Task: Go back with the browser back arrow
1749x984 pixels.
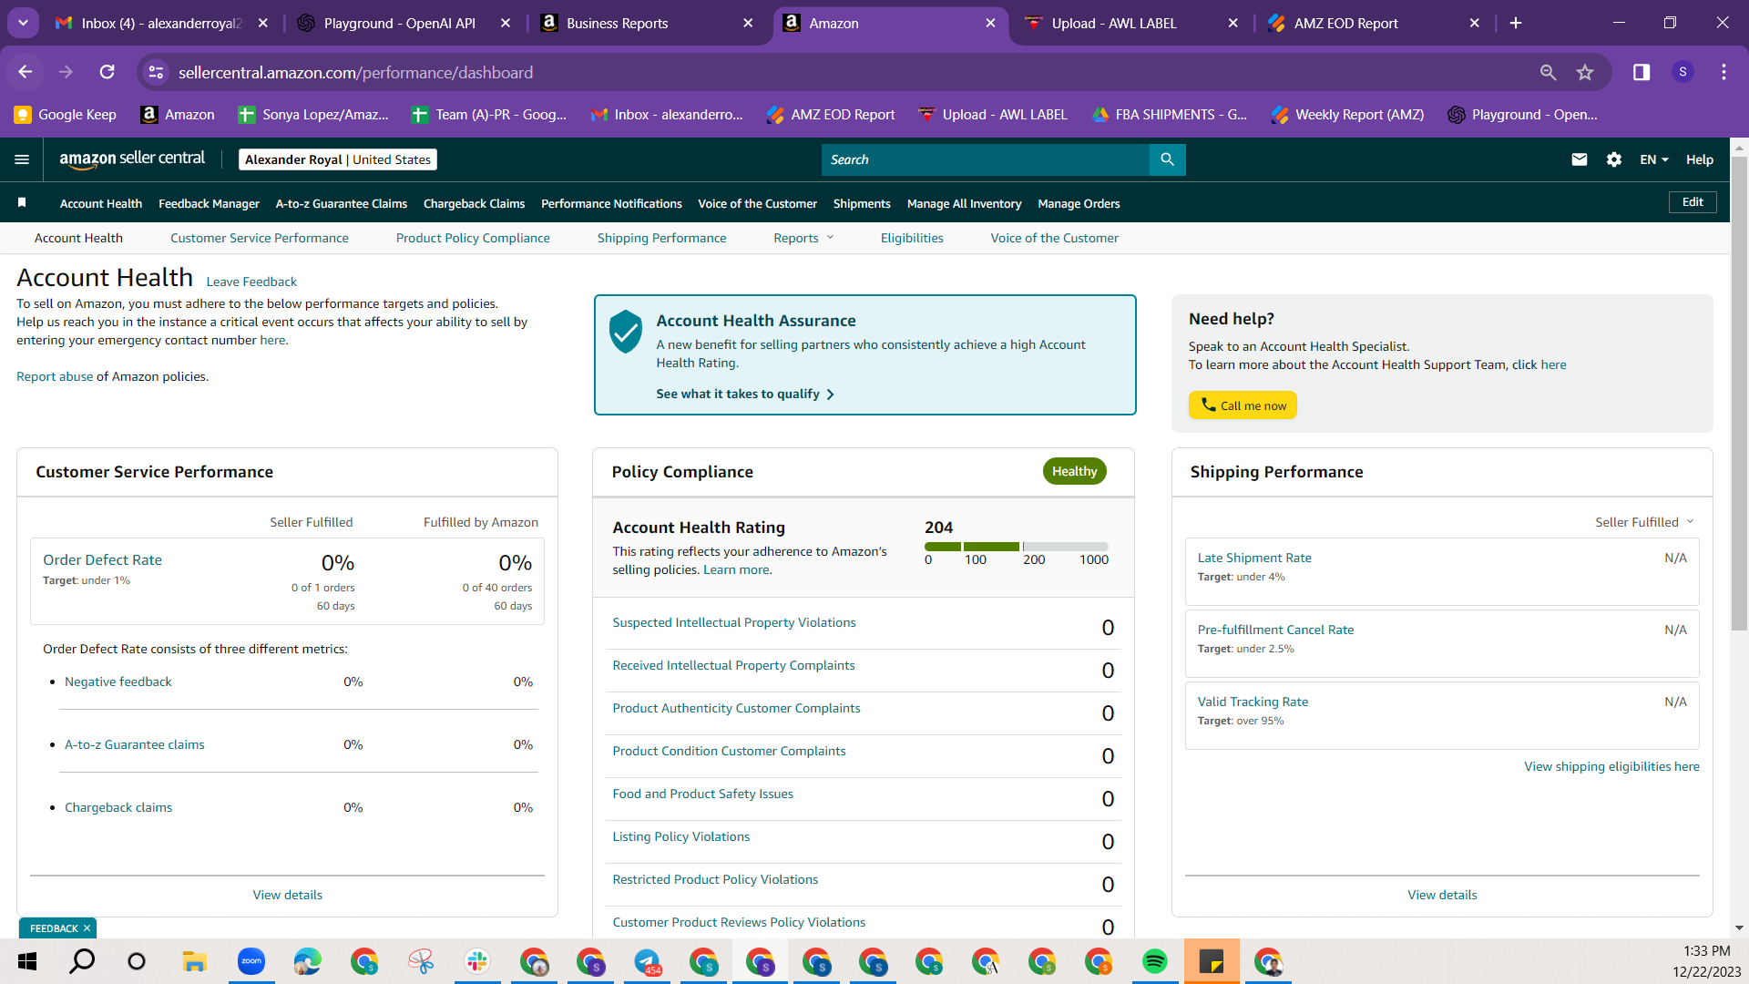Action: 26,72
